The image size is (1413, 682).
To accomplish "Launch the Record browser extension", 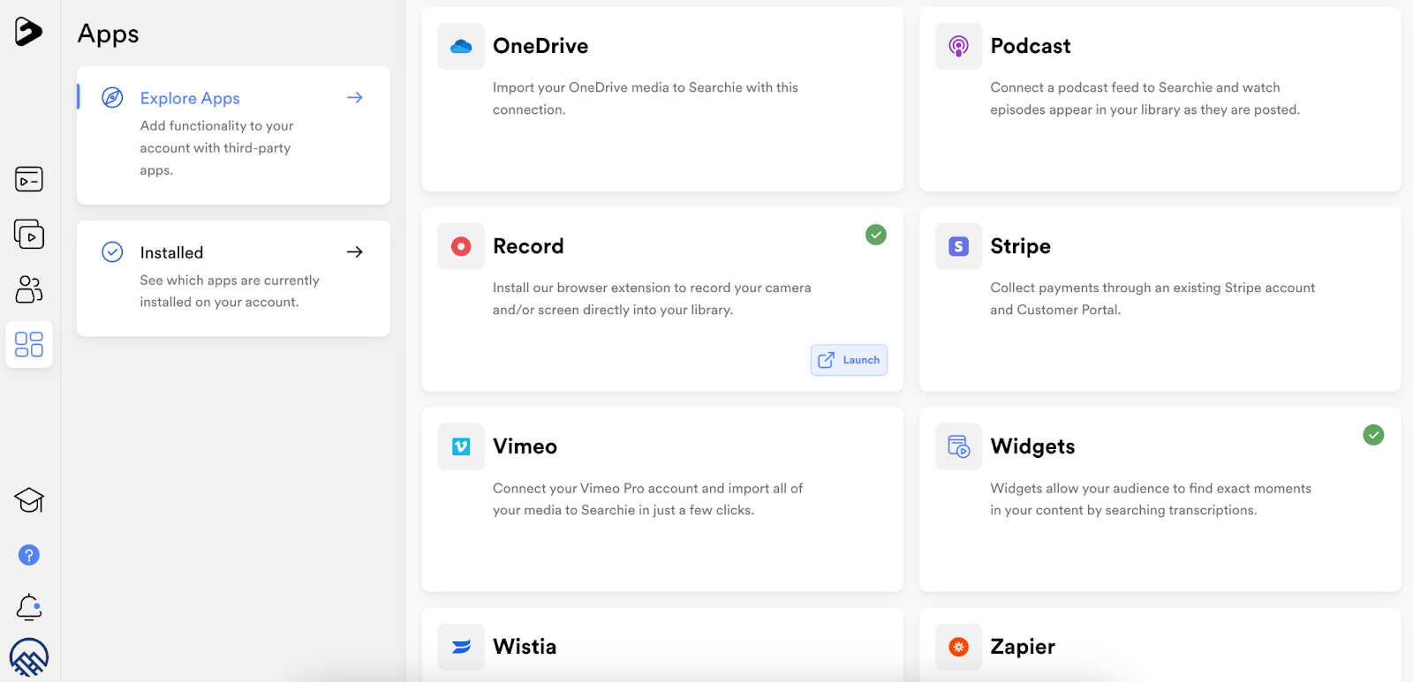I will pos(849,360).
